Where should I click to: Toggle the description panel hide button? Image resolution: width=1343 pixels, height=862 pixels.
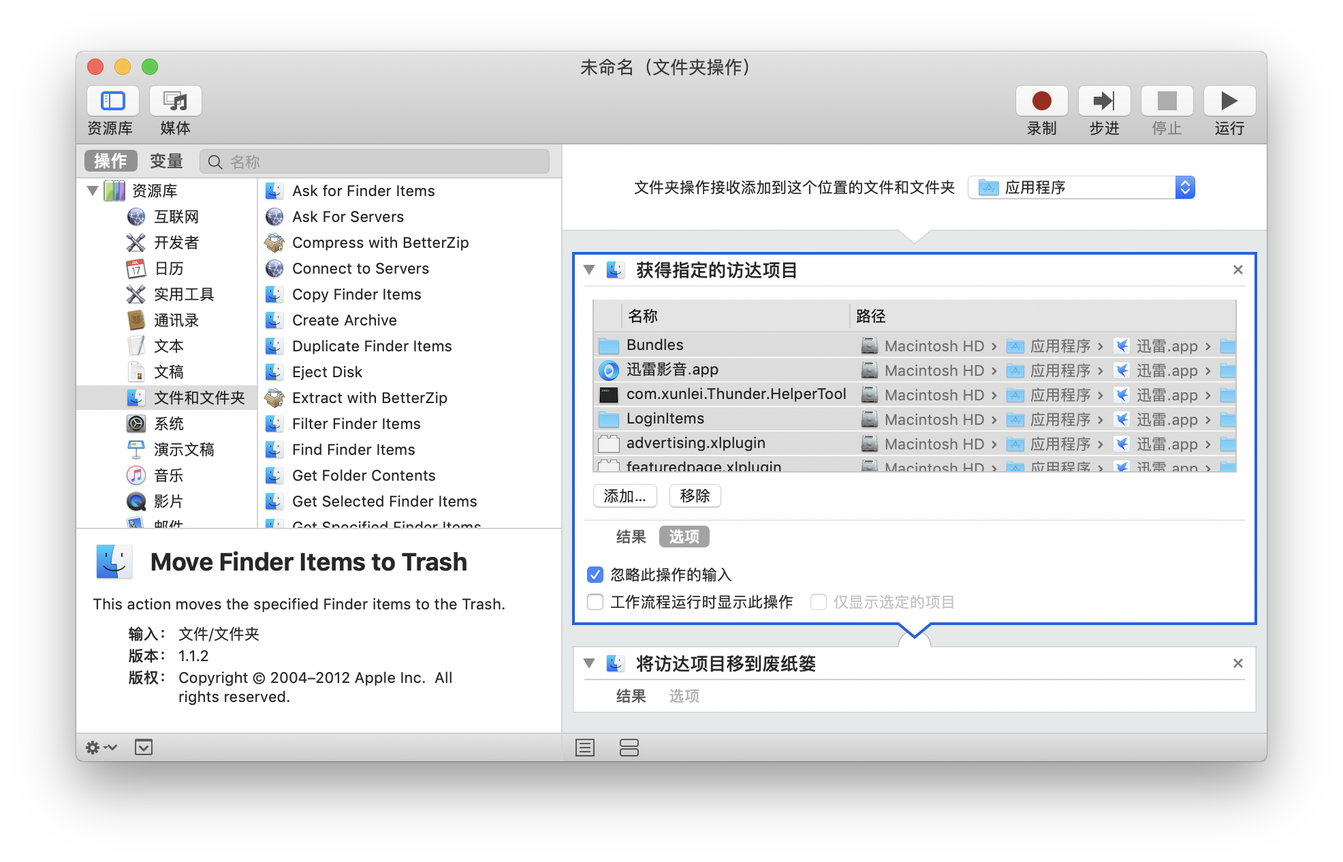[144, 748]
